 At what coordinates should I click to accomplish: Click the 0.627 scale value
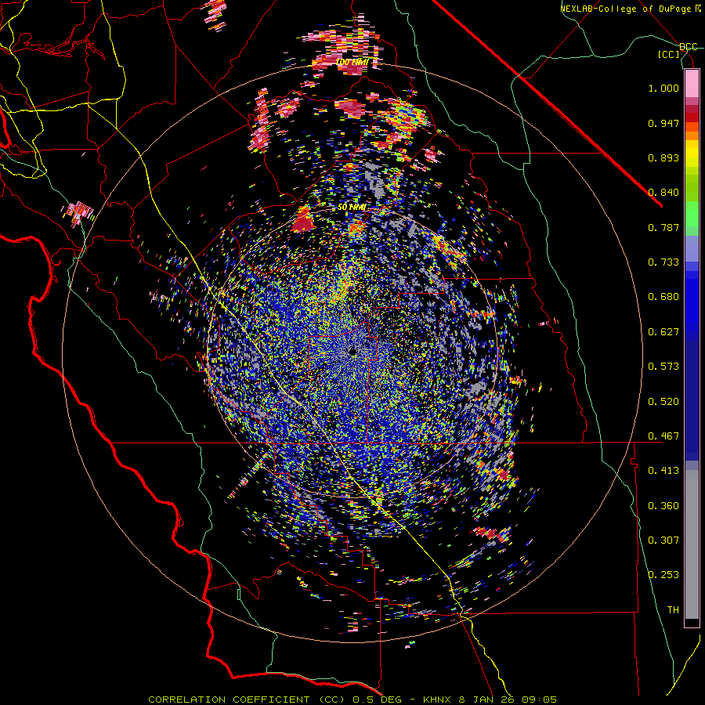click(663, 332)
